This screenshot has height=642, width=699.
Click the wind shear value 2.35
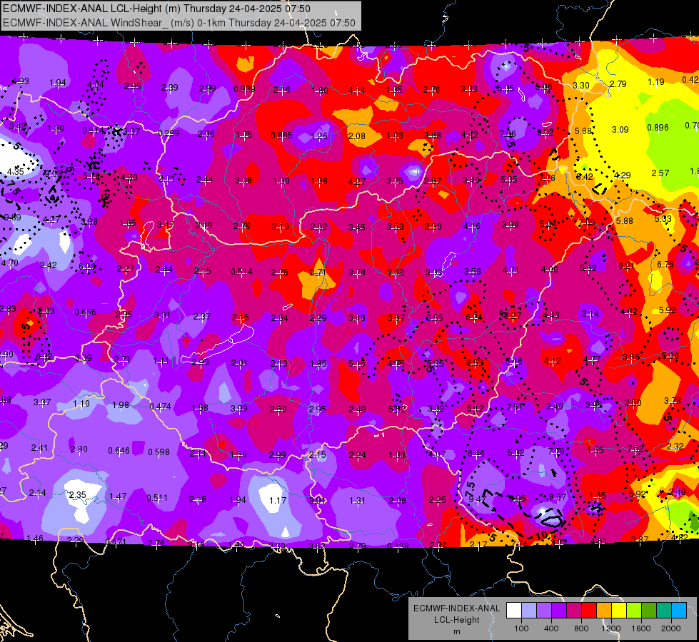tap(78, 494)
